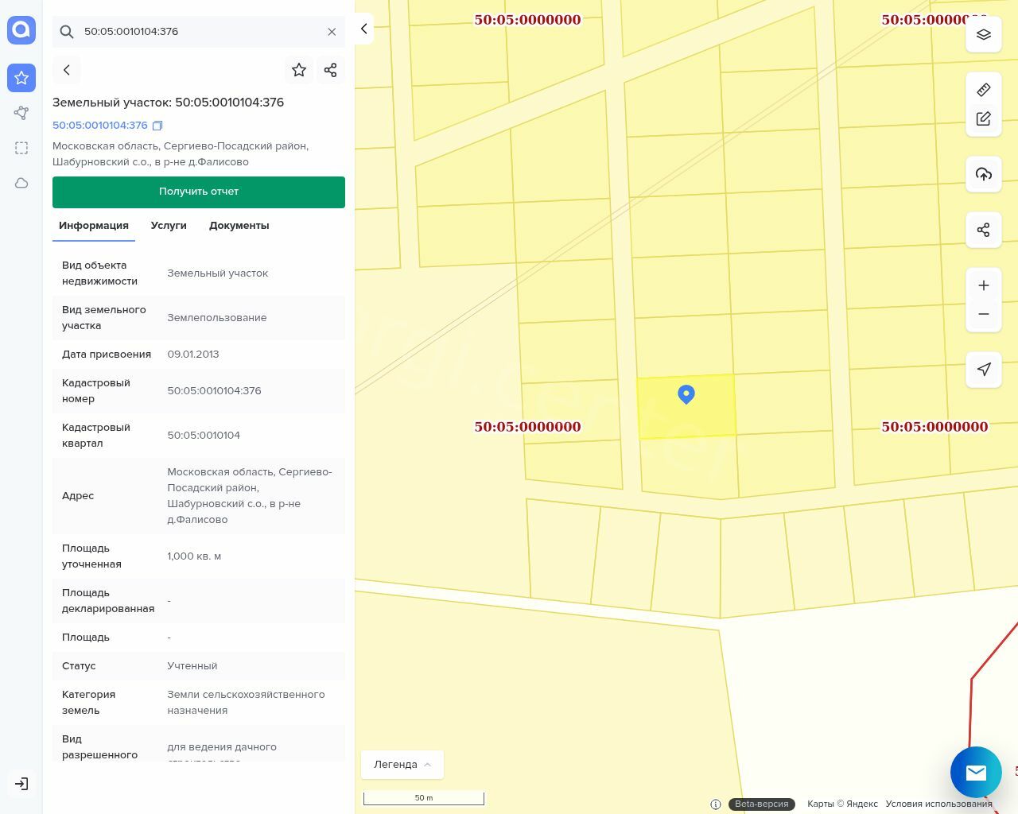
Task: Zoom in on the map
Action: (x=983, y=285)
